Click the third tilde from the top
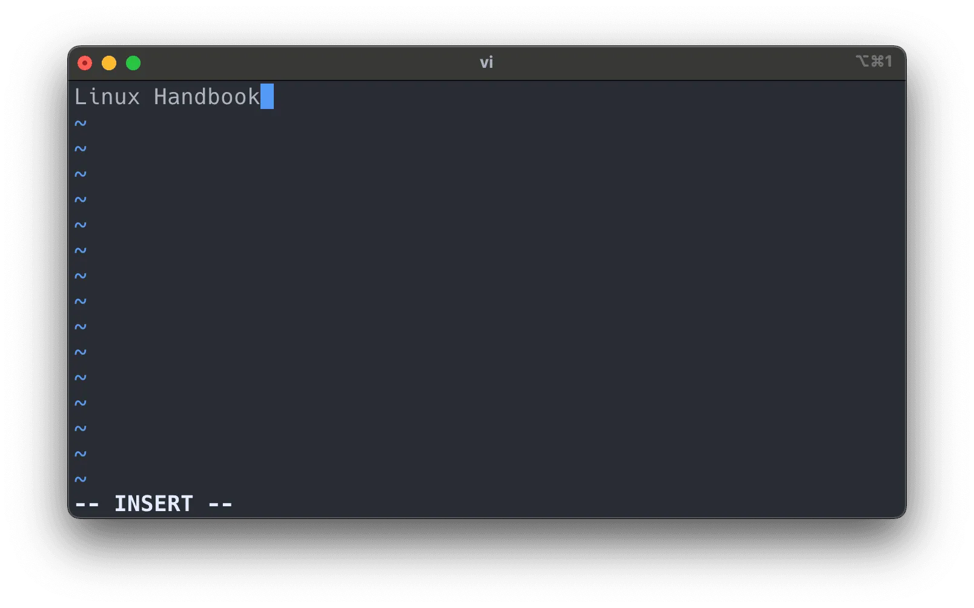The height and width of the screenshot is (608, 974). coord(81,174)
